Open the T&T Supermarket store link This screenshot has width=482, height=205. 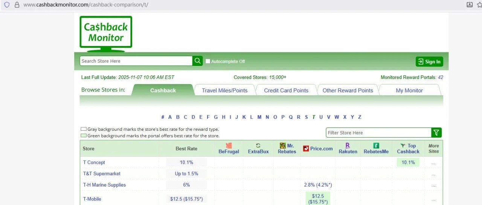click(x=102, y=174)
